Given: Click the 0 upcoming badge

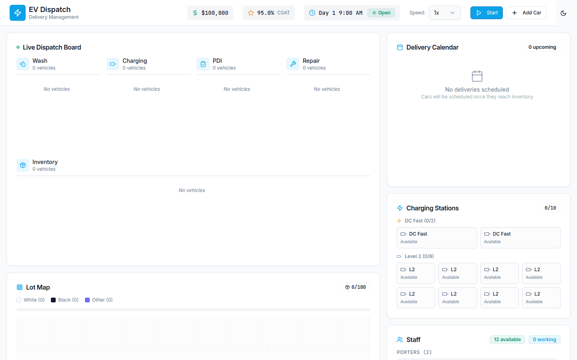Looking at the screenshot, I should click(x=542, y=47).
